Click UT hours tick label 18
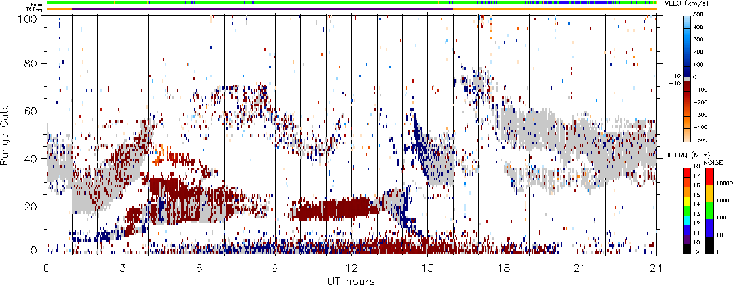 pyautogui.click(x=504, y=268)
